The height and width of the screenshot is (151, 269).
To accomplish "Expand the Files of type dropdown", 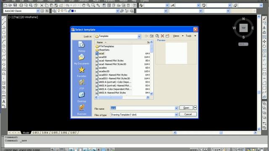I will [176, 115].
